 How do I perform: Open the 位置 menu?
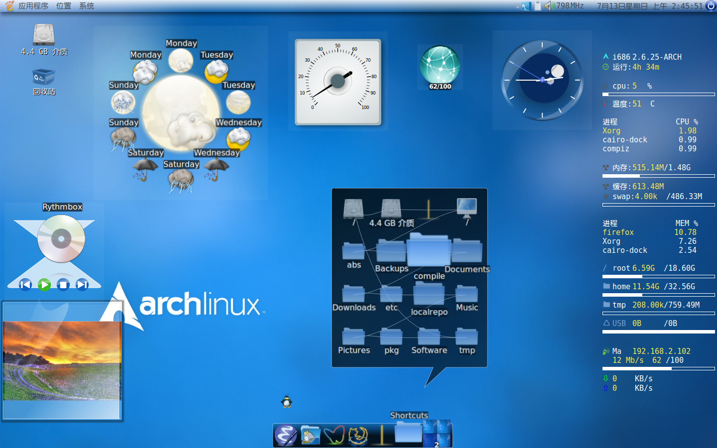click(x=63, y=6)
